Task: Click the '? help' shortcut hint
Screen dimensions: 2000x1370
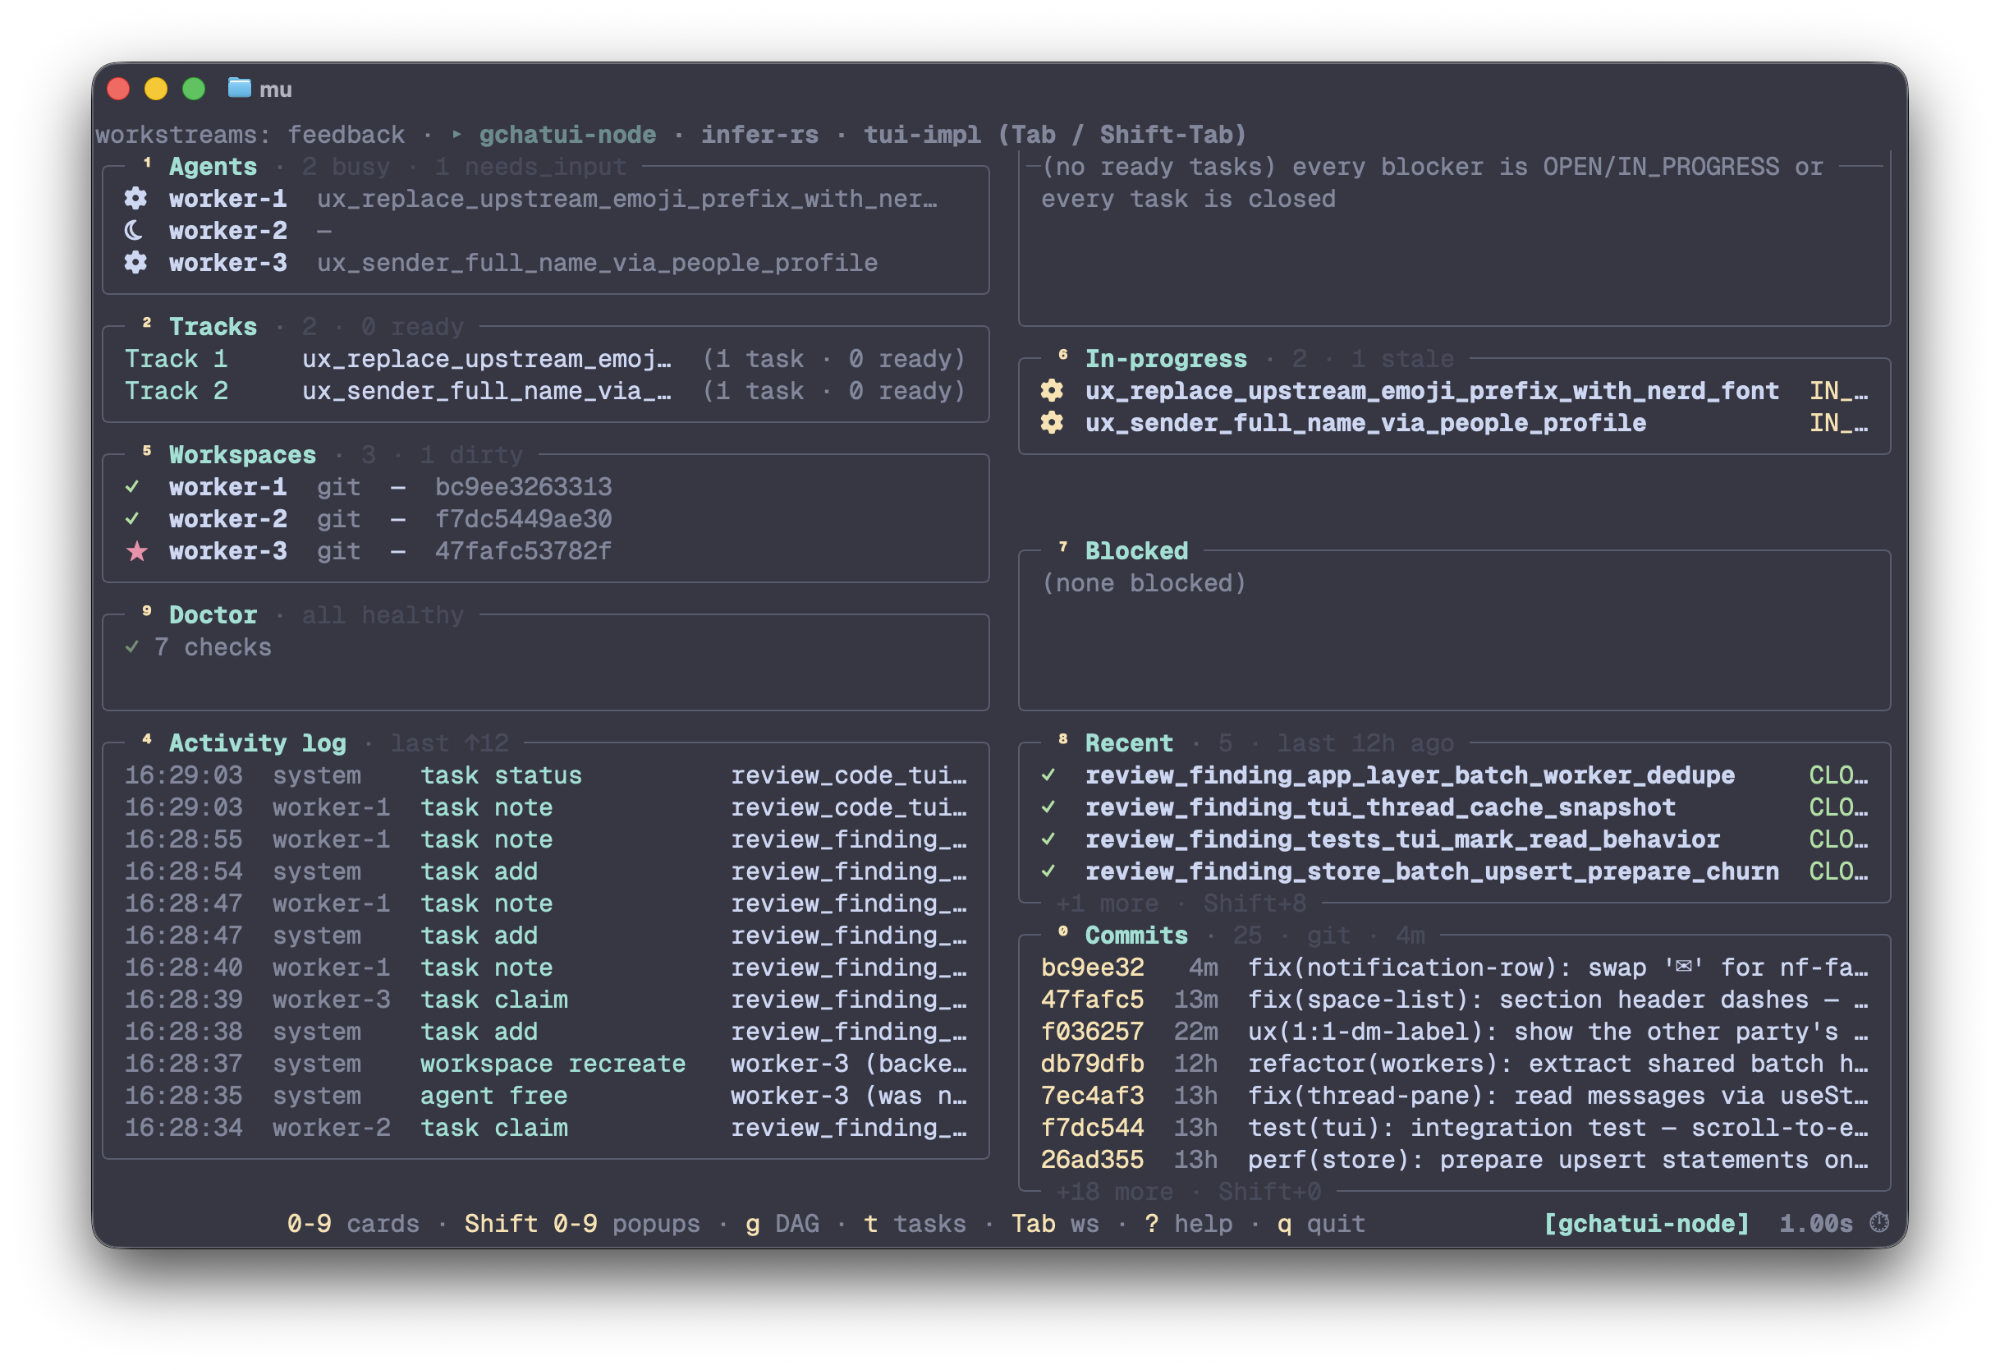Action: (1189, 1225)
